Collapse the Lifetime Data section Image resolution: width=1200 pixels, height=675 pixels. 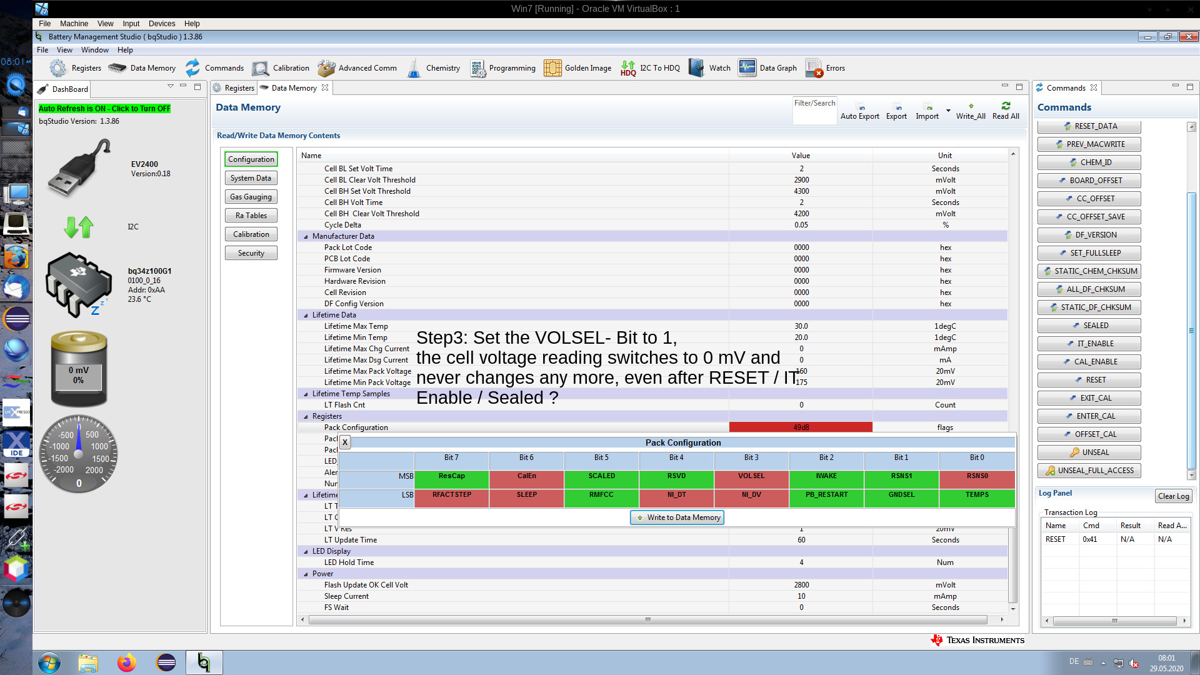(x=306, y=315)
